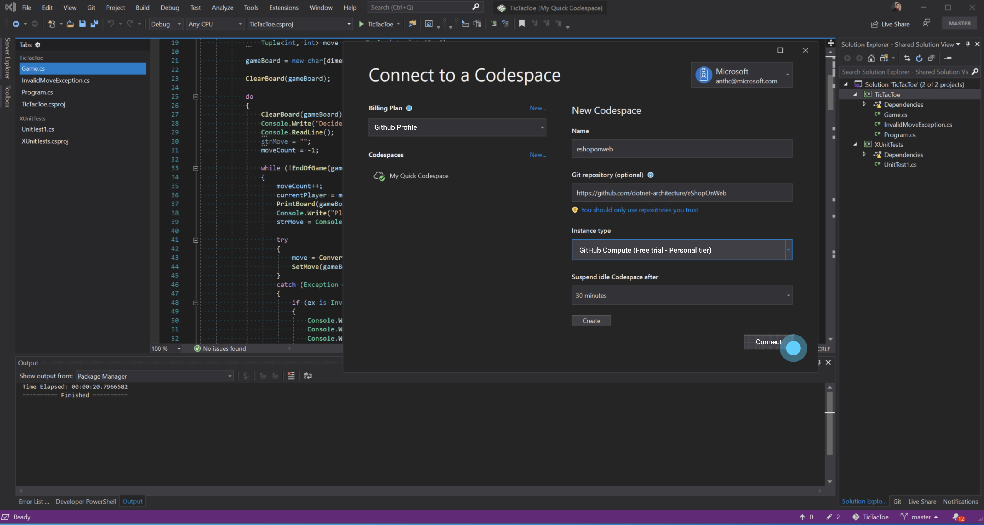Collapse the XUnitTests project node

pos(855,144)
